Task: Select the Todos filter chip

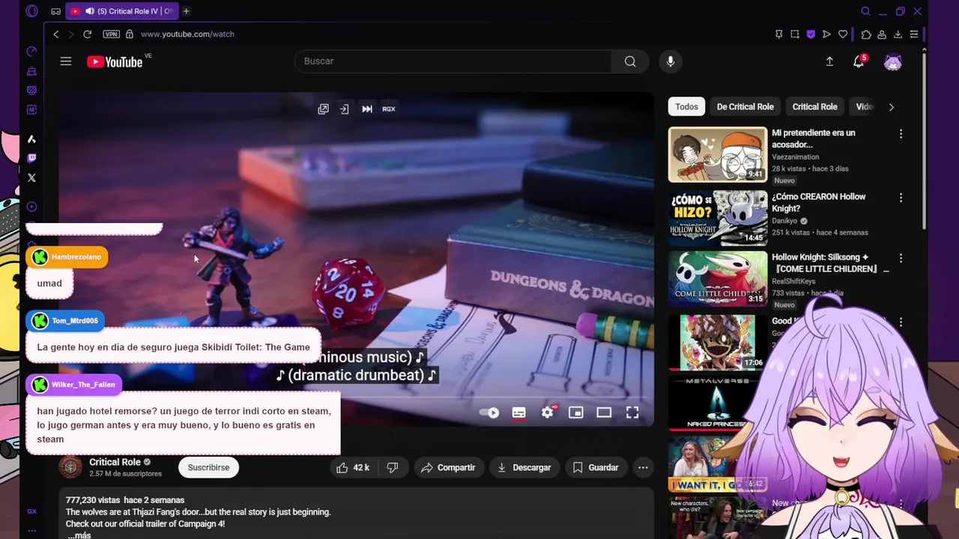Action: (x=686, y=106)
